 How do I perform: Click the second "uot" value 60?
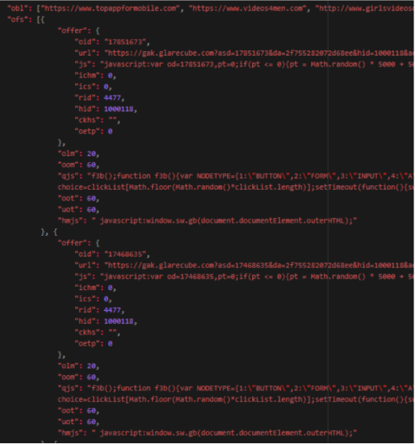(x=91, y=422)
